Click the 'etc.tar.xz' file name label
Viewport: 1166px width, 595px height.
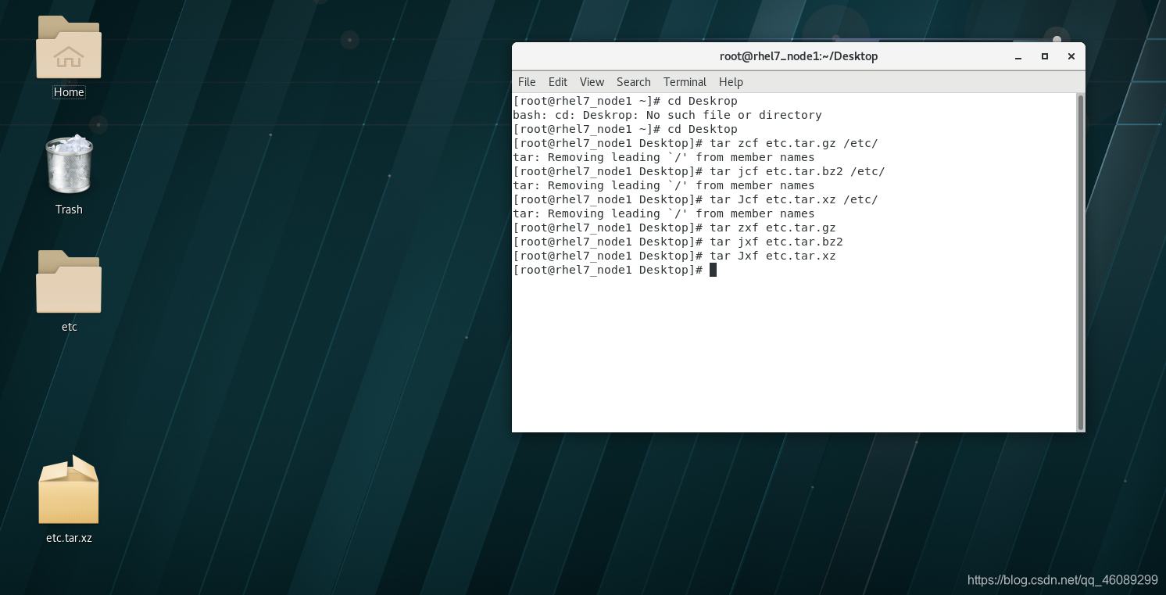[69, 538]
